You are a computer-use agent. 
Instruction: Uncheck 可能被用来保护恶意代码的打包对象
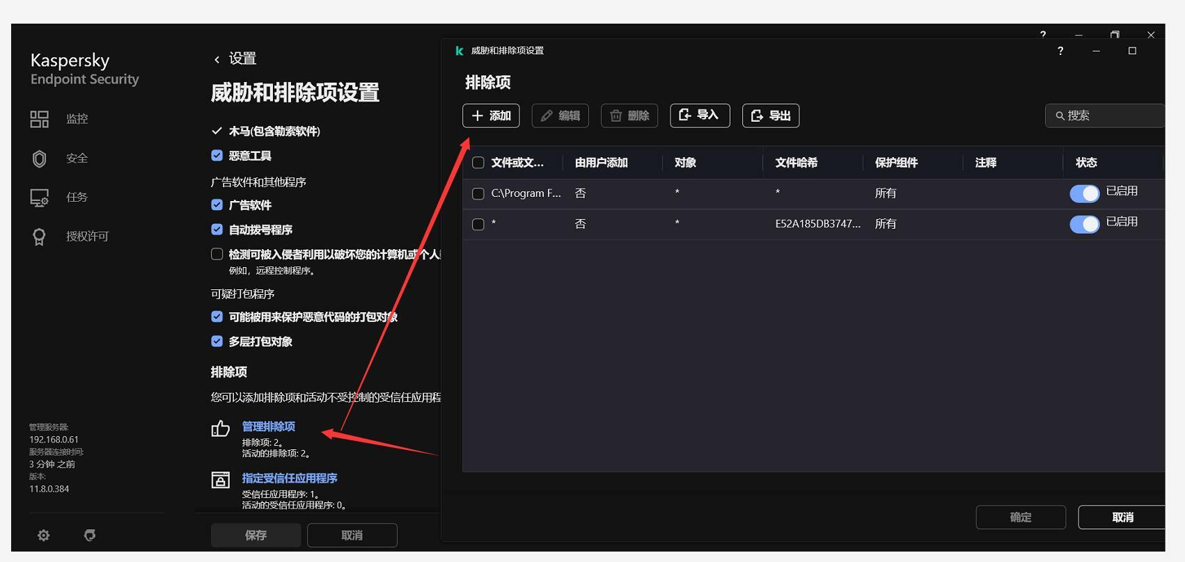(x=217, y=316)
